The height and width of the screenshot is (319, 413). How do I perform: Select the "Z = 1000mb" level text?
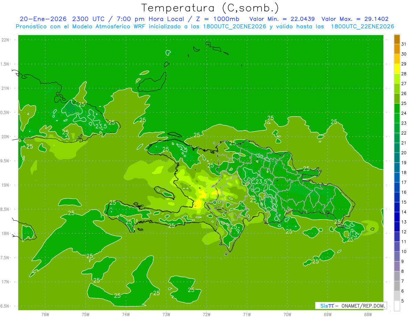tap(218, 19)
